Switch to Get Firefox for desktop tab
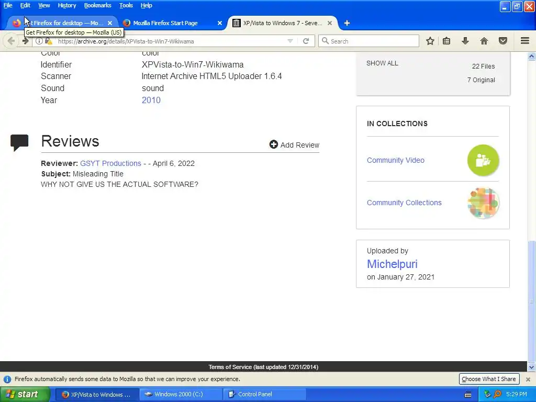Viewport: 536px width, 402px height. pyautogui.click(x=62, y=23)
